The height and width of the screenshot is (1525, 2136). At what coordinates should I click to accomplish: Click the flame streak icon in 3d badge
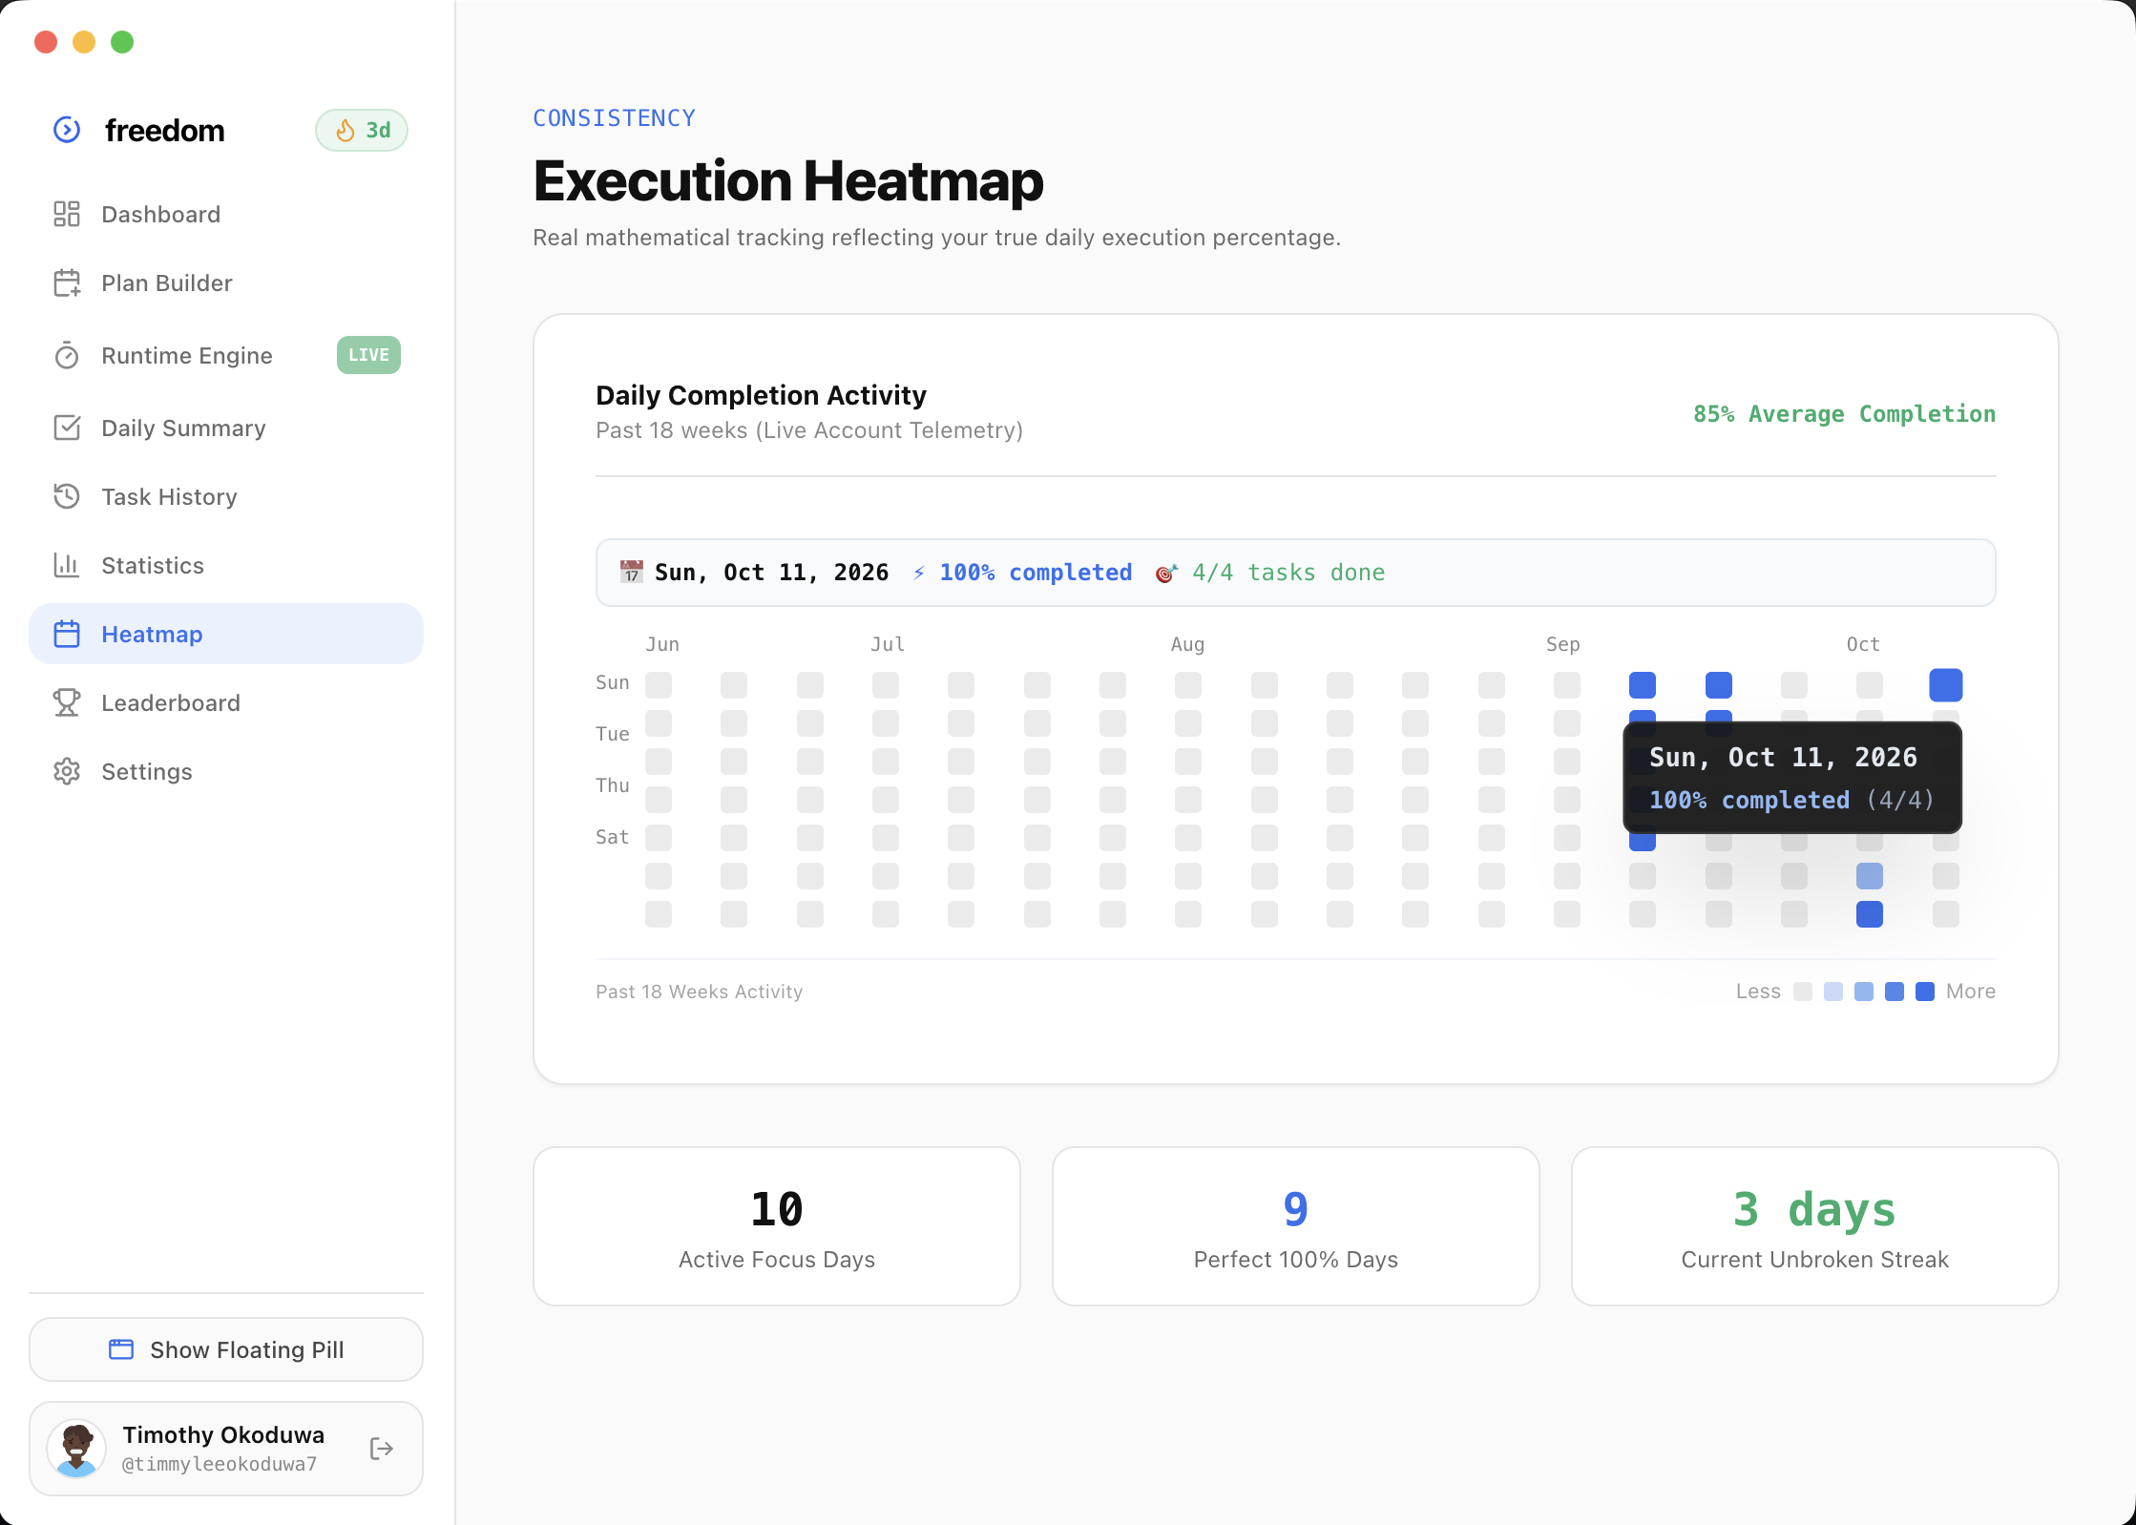coord(346,131)
